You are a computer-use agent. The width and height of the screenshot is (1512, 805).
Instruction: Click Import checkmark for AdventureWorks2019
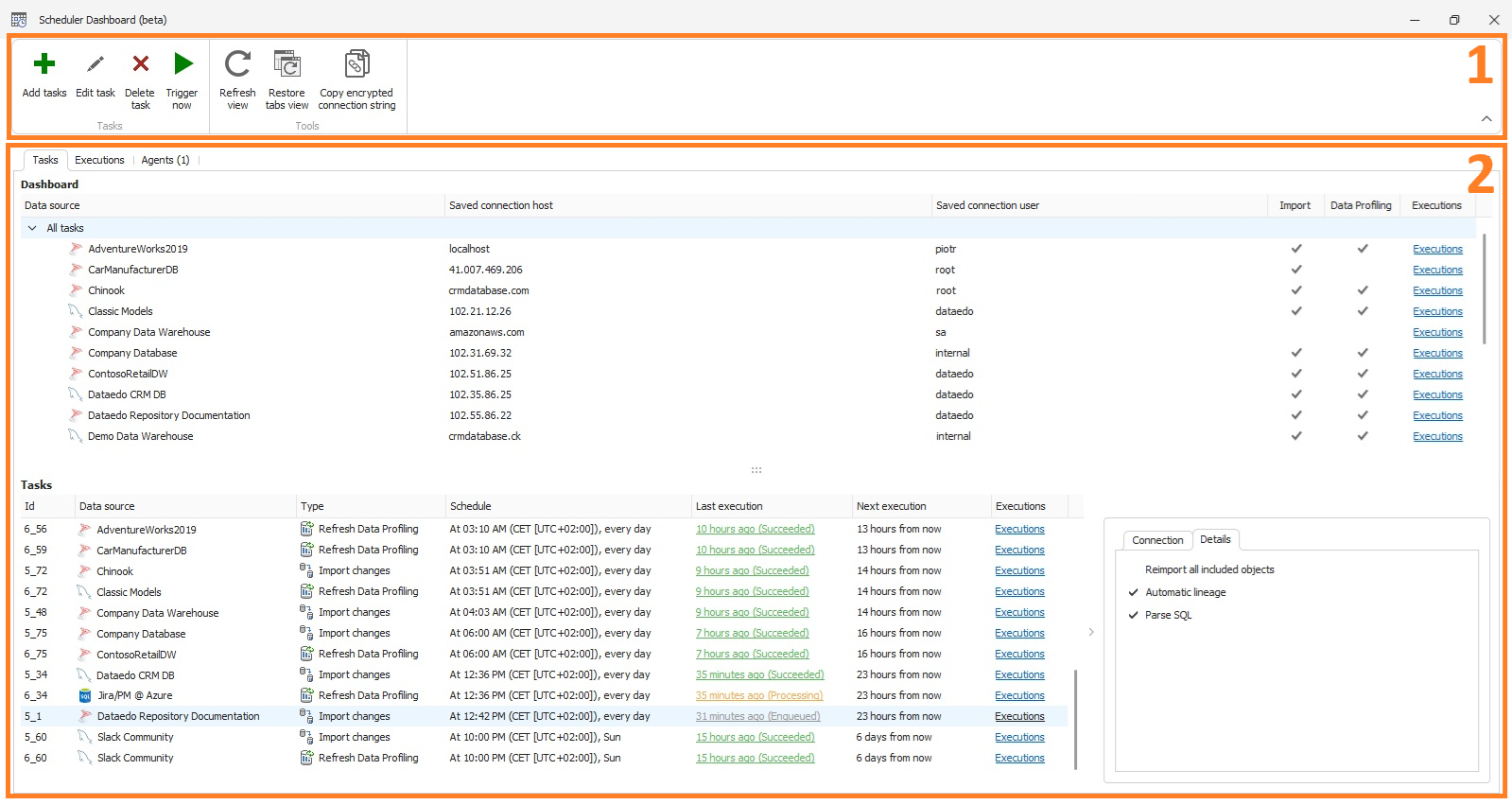(x=1296, y=249)
